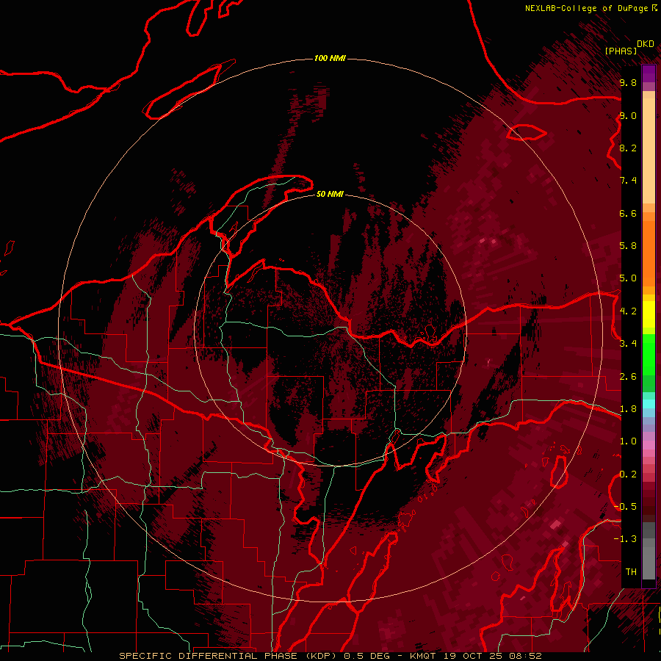Viewport: 661px width, 661px height.
Task: Click the 8.2 value on the color scale
Action: point(628,148)
